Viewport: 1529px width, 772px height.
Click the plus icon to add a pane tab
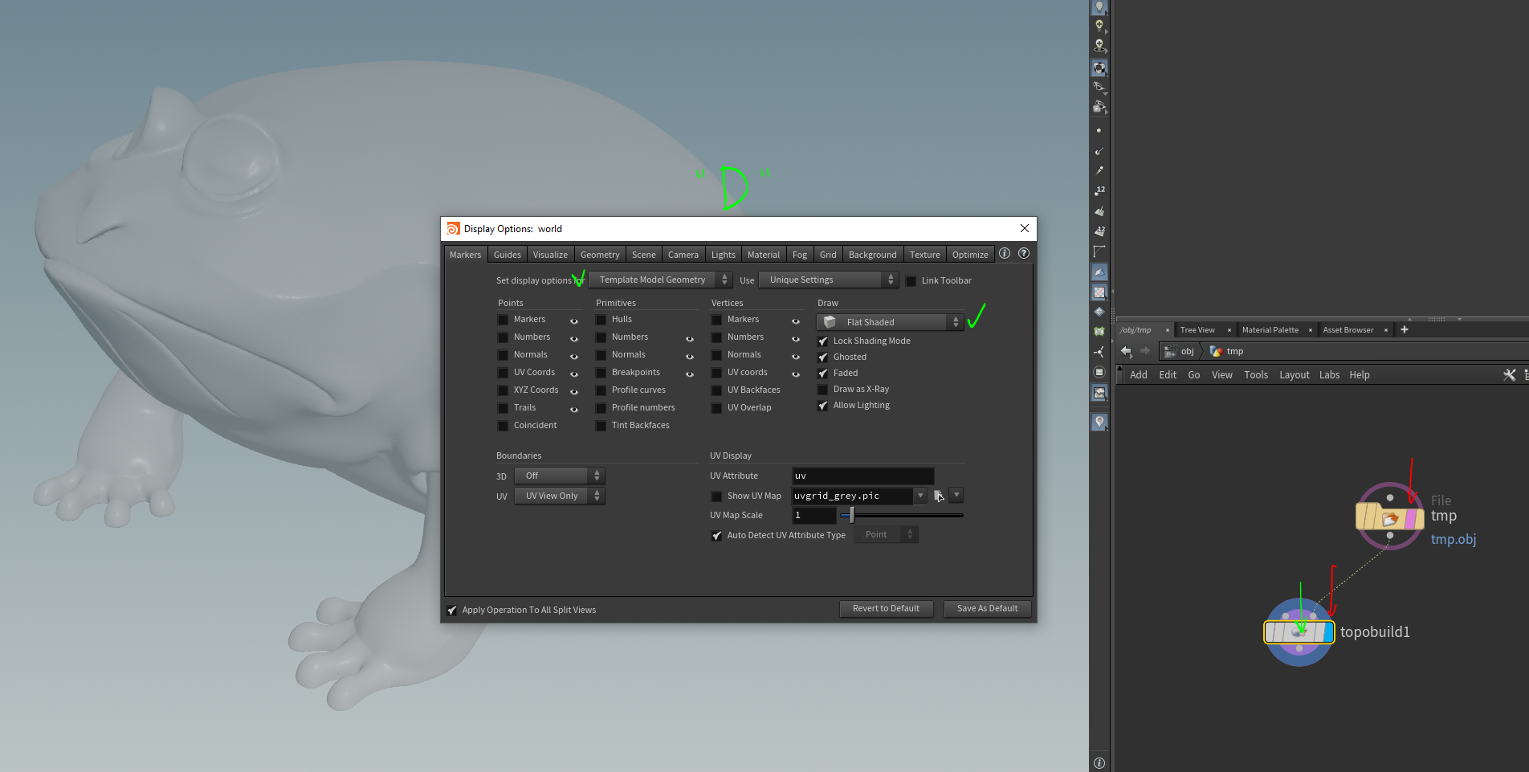click(x=1405, y=329)
